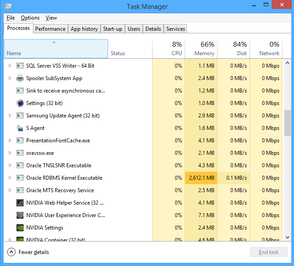Image resolution: width=294 pixels, height=266 pixels.
Task: Click the Task Manager title bar icon
Action: coord(8,7)
